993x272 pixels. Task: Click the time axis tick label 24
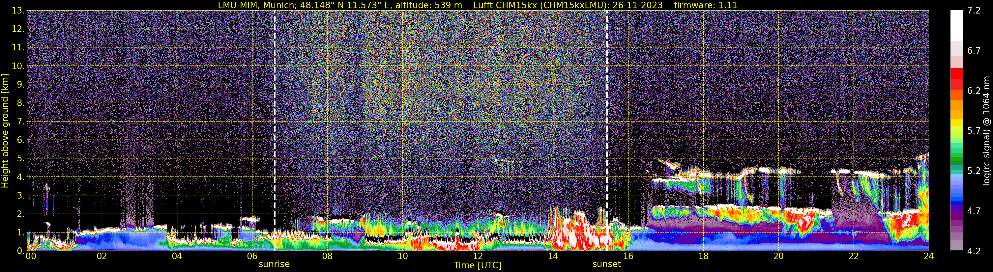(x=929, y=256)
